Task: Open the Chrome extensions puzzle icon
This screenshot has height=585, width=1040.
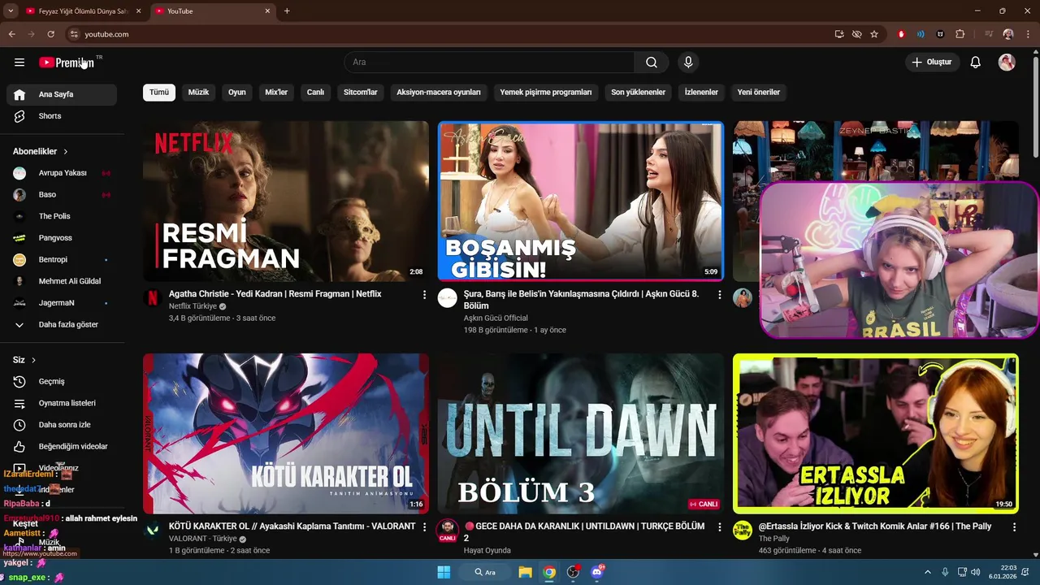Action: [960, 34]
